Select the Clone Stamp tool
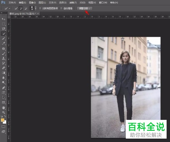Screen dimensions: 170x142 click(3, 58)
